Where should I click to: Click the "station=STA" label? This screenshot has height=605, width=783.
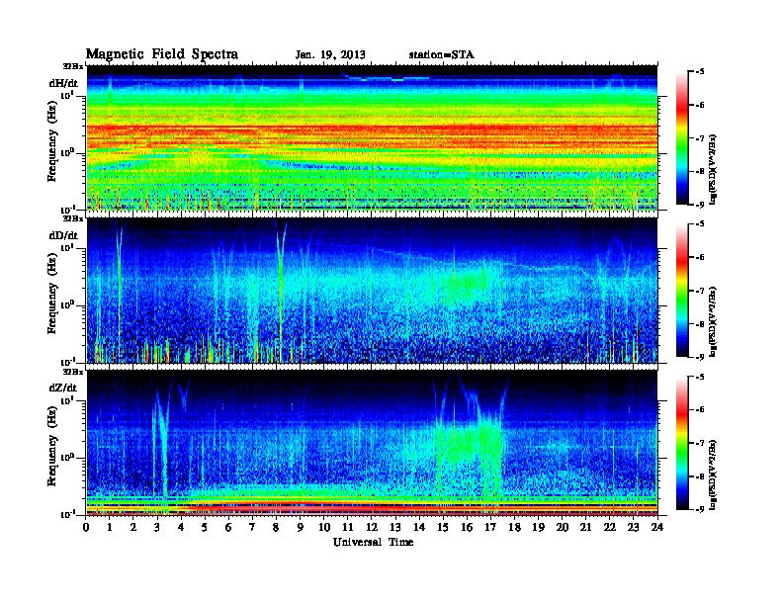[442, 55]
